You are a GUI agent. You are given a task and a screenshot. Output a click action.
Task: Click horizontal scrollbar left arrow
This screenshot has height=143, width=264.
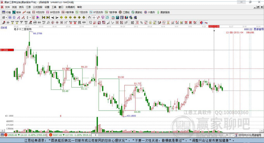[95, 135]
